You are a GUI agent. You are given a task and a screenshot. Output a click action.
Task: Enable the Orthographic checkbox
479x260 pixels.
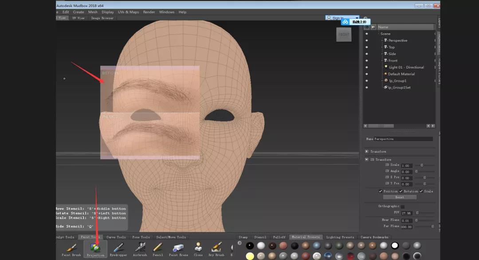403,206
